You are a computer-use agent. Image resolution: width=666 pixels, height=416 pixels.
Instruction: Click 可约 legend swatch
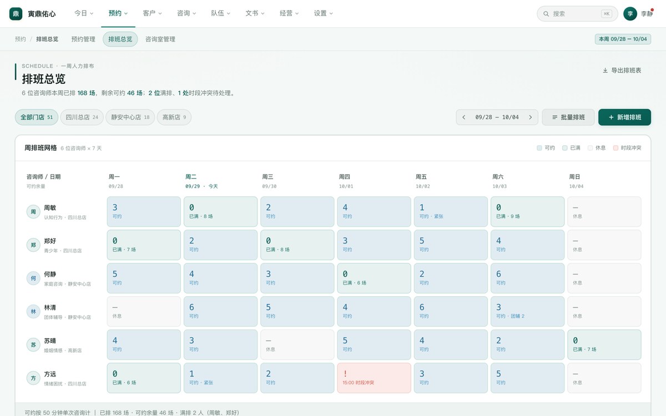click(539, 148)
